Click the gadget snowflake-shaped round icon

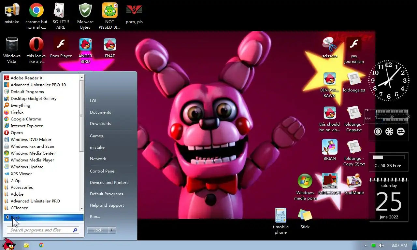tap(389, 132)
